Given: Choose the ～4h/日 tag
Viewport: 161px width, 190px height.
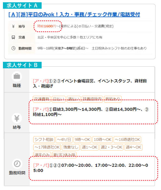Looking at the screenshot, I should 64,140.
